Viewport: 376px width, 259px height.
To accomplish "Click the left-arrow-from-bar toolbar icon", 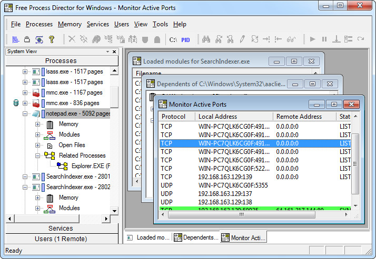I will (x=278, y=39).
